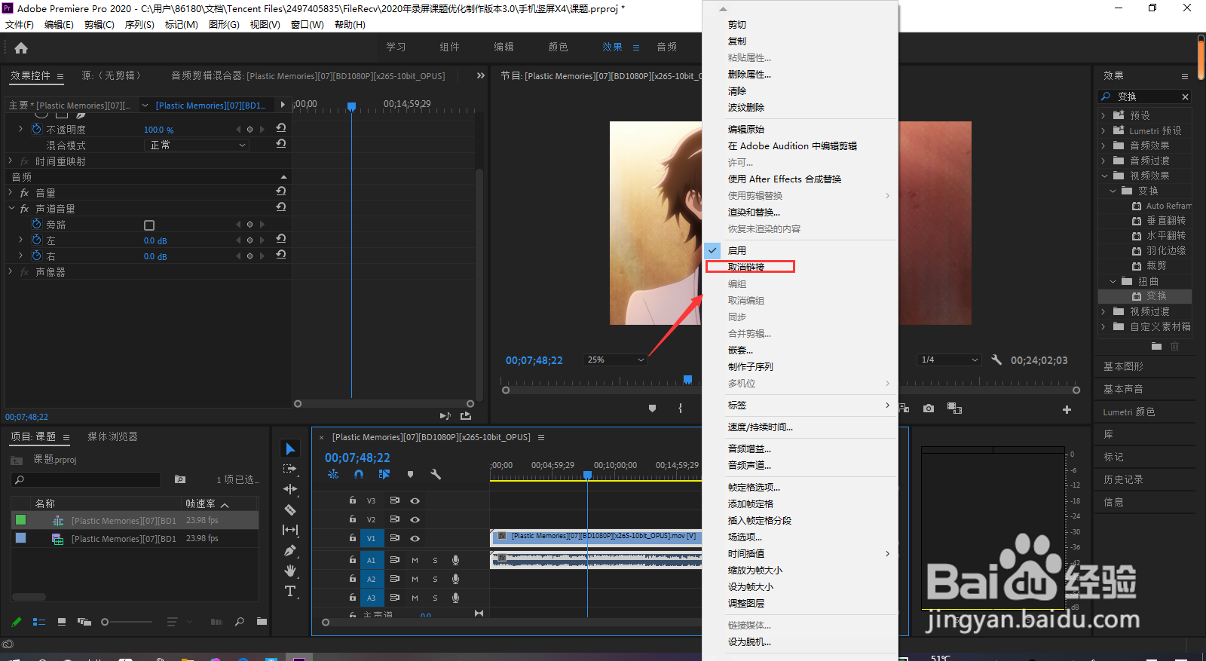This screenshot has height=661, width=1206.
Task: Select the Type tool
Action: click(x=290, y=591)
